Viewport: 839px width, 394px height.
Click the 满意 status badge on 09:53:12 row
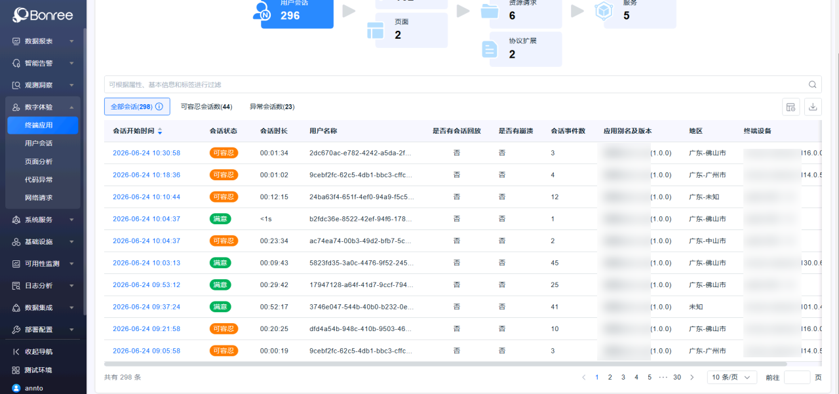[x=220, y=285]
